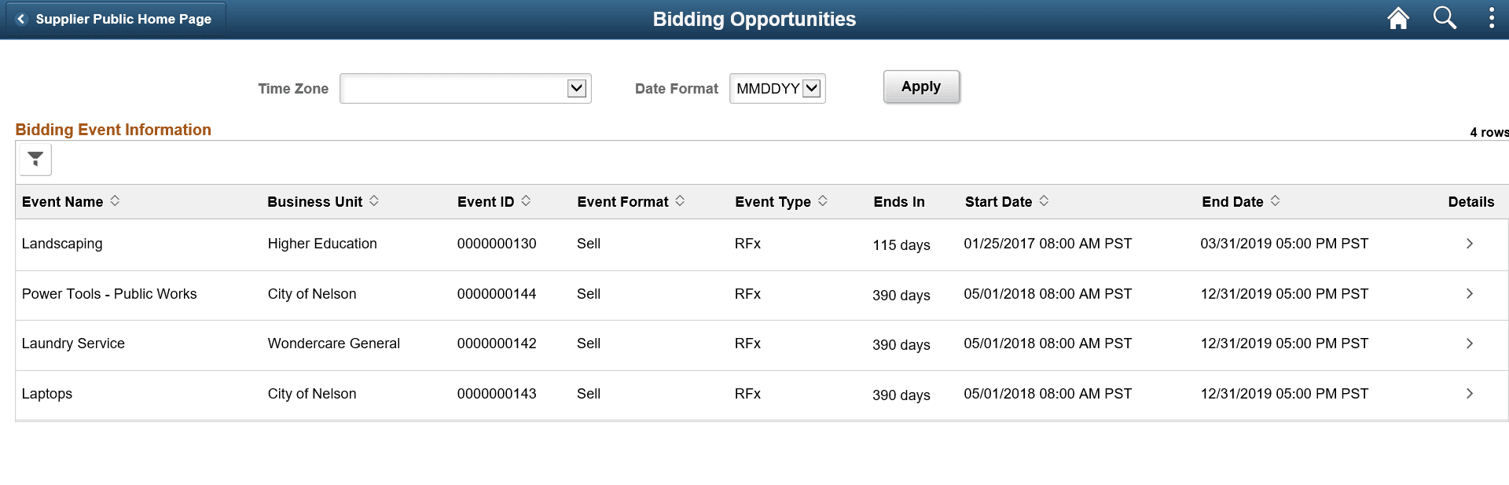Toggle sort order on the Event Name column
The width and height of the screenshot is (1509, 485).
[x=116, y=200]
